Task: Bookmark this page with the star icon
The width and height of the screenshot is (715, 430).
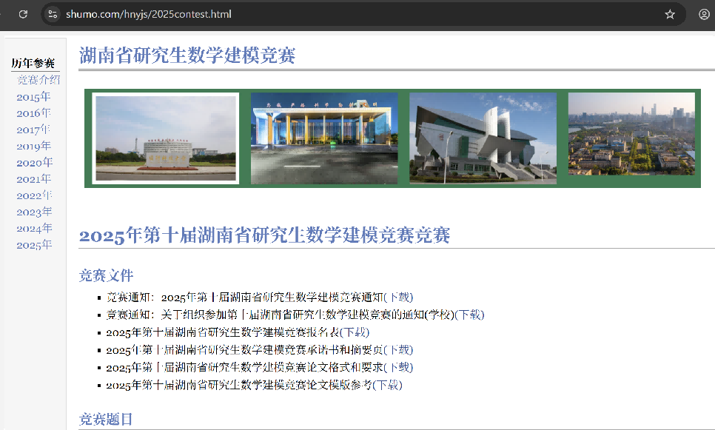Action: 669,14
